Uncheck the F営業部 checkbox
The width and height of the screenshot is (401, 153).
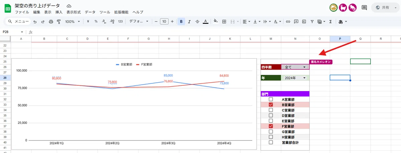coord(271,126)
